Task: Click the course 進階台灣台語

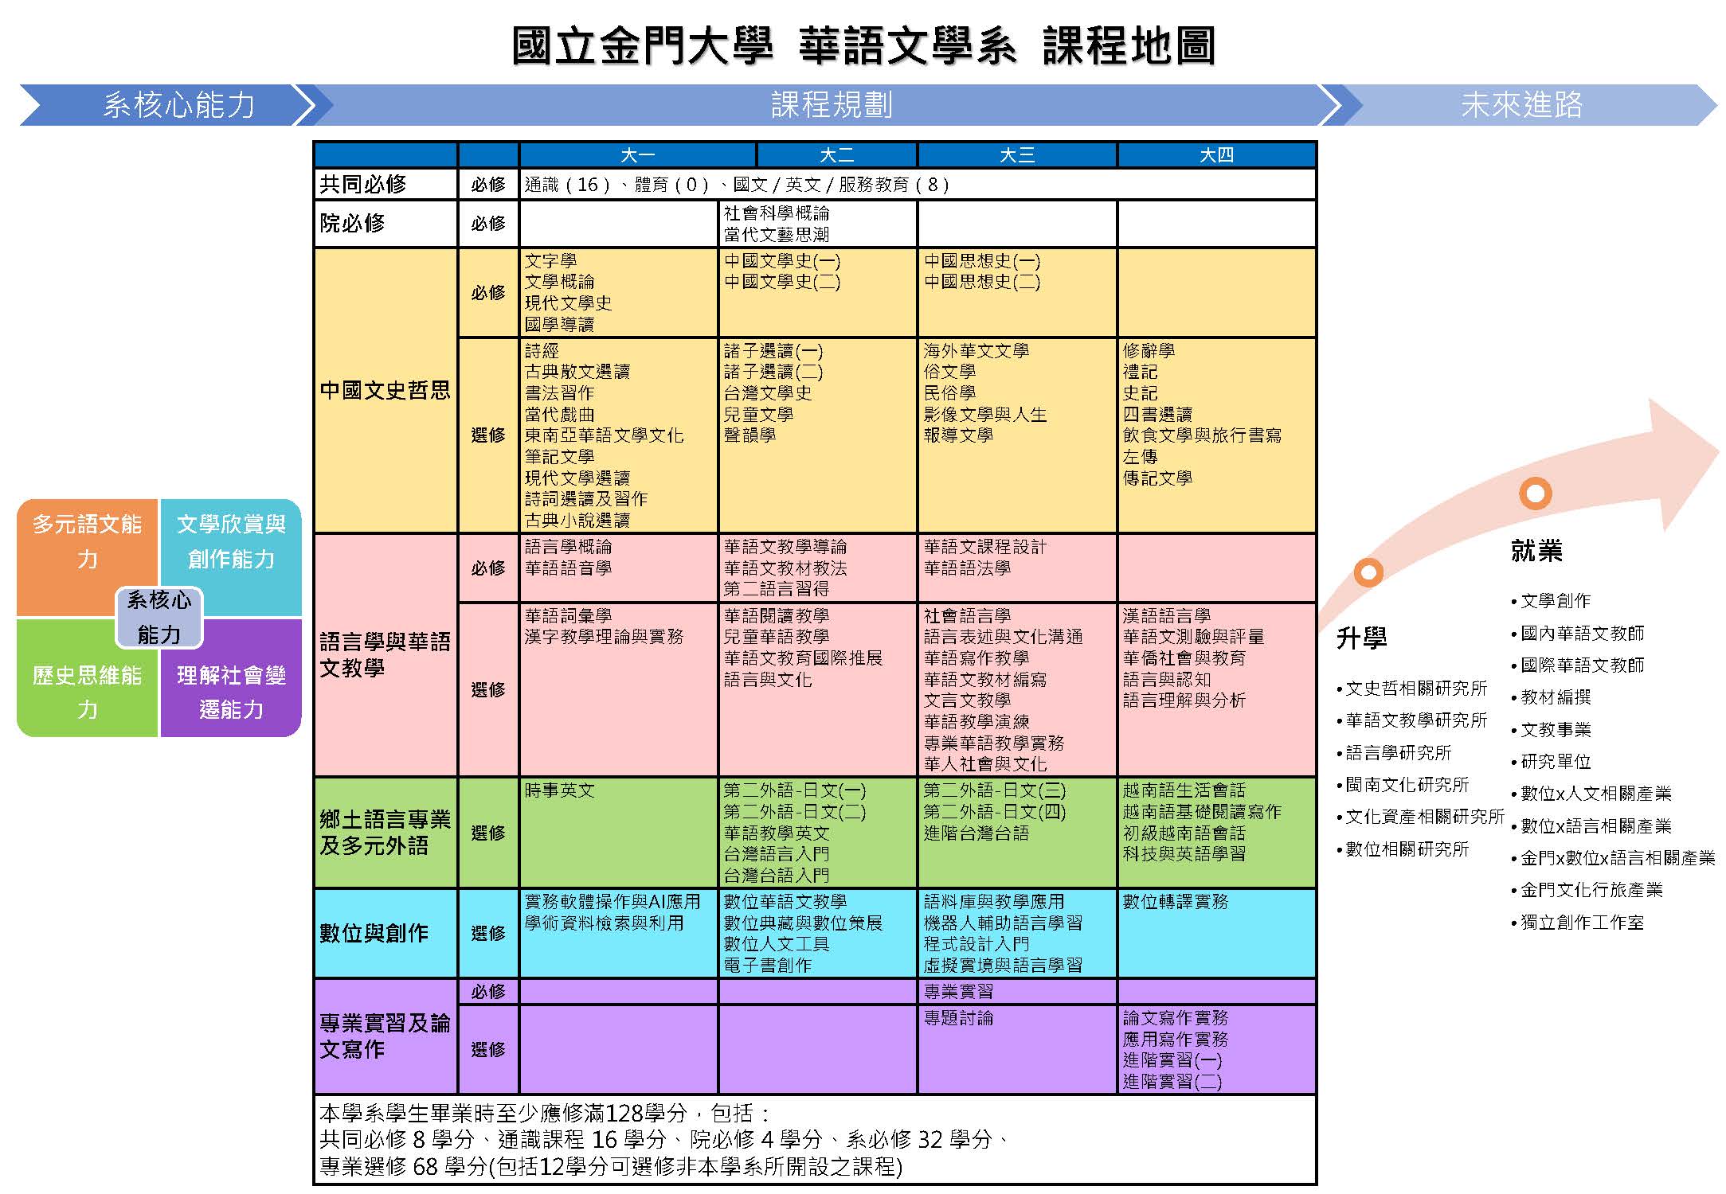Action: click(x=977, y=833)
